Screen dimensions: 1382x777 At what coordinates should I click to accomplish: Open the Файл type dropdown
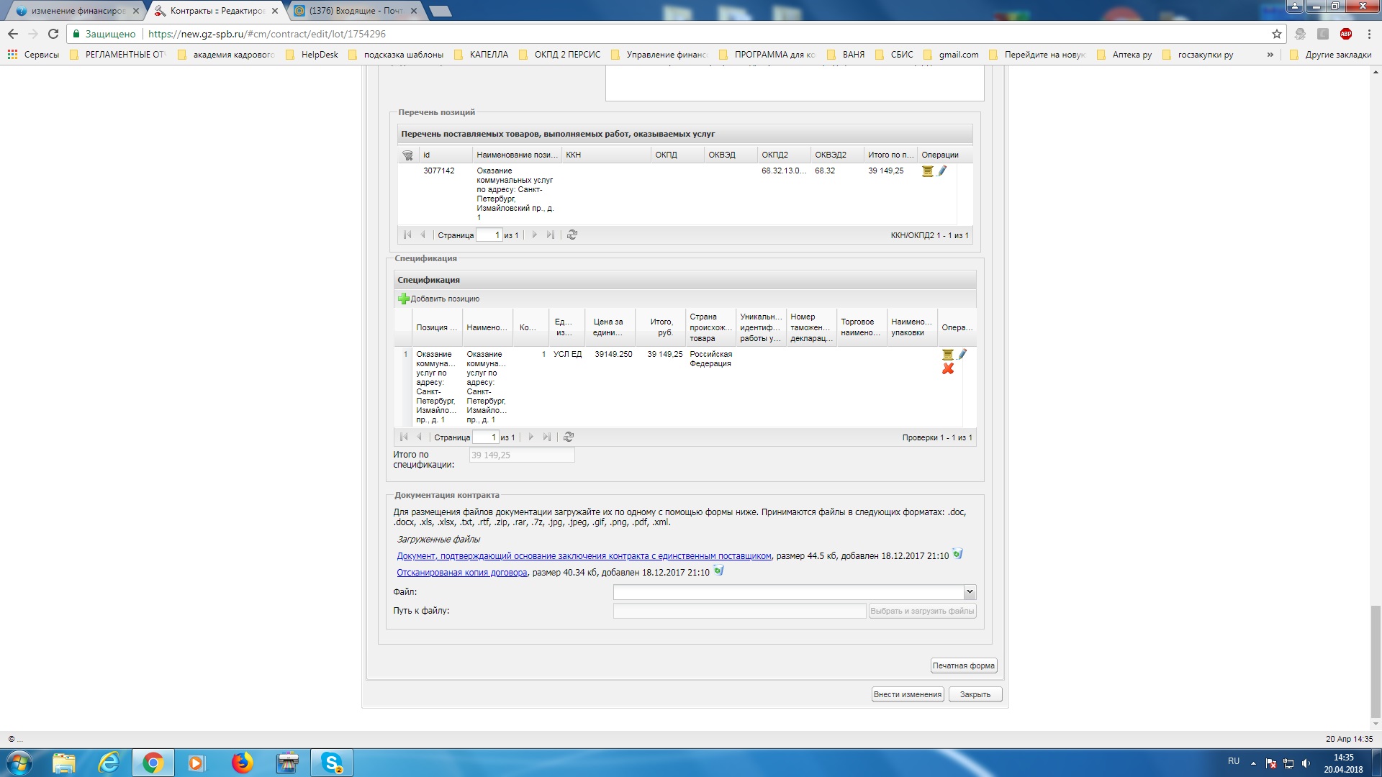click(x=970, y=591)
